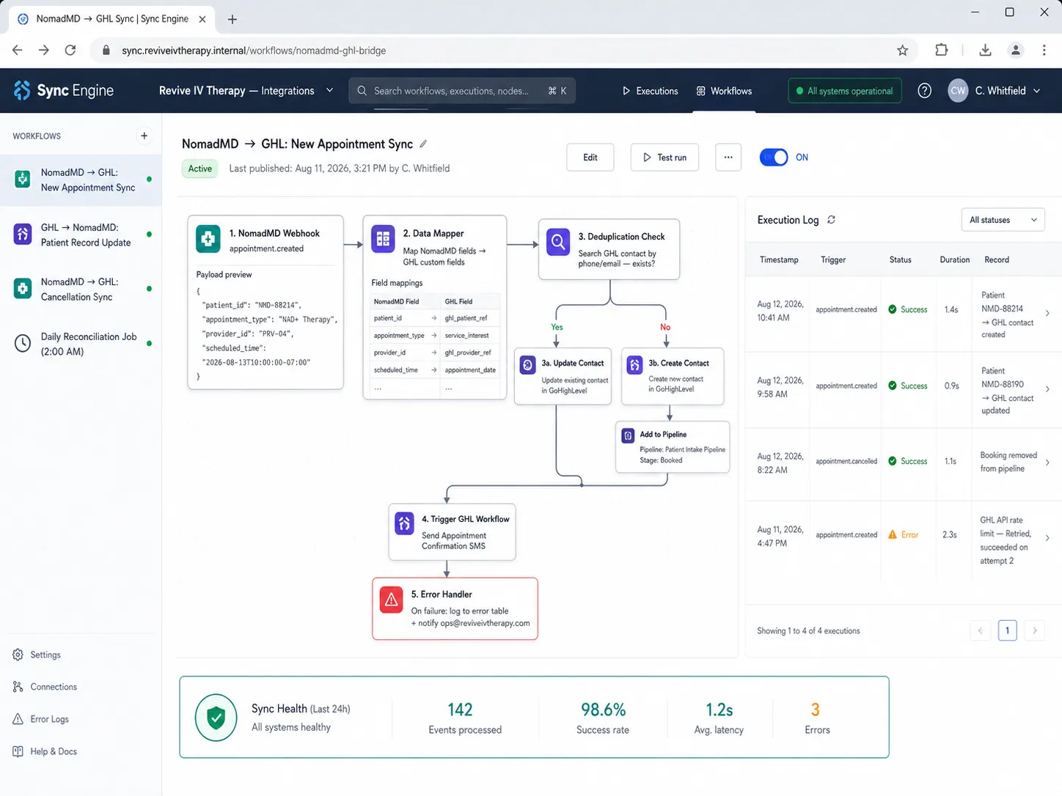
Task: Click the Patient Record Update workflow icon
Action: click(23, 235)
